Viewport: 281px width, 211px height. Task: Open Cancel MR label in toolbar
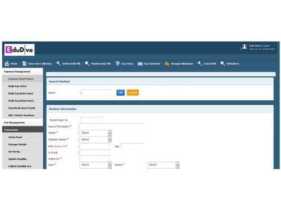210,64
